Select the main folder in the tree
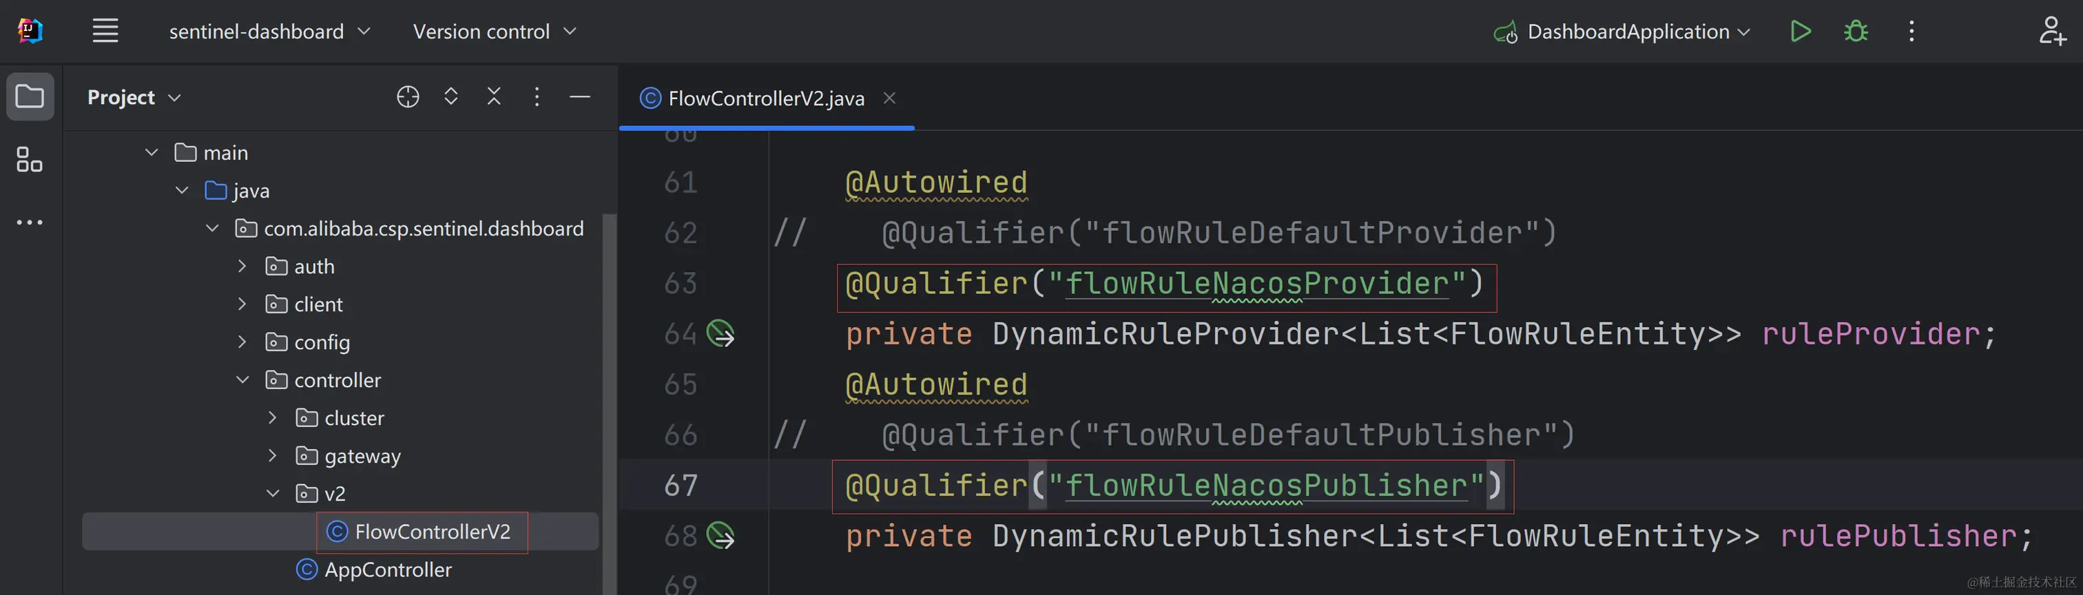The height and width of the screenshot is (595, 2083). coord(212,153)
